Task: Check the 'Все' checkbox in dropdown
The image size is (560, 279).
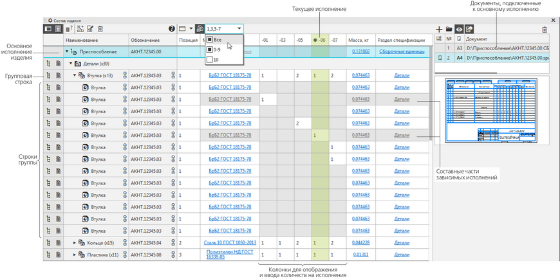Action: (x=210, y=40)
